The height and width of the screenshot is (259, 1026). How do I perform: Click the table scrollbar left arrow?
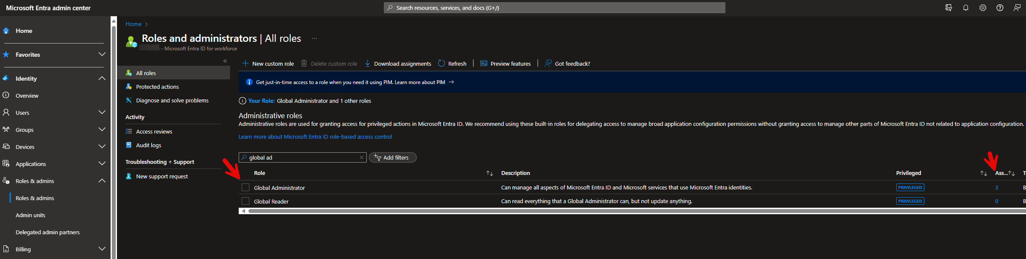[243, 211]
